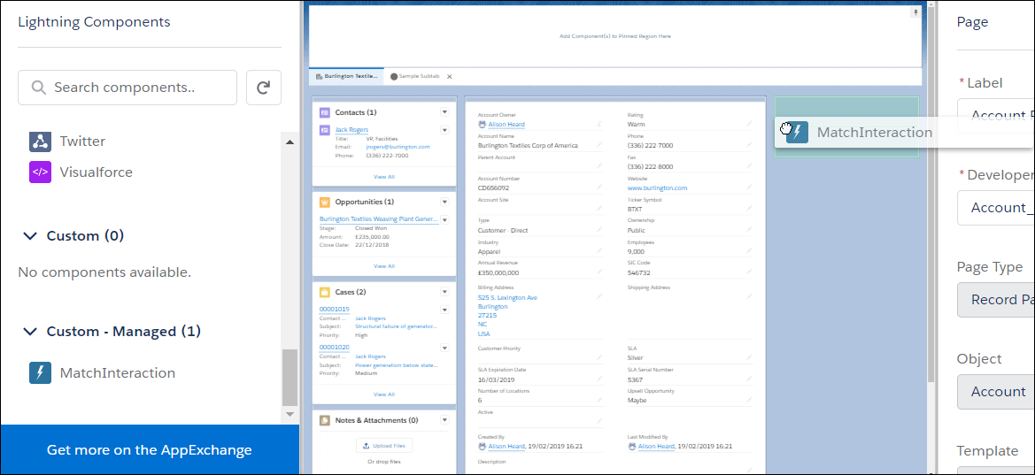Click the Developer Name input field

[x=995, y=208]
